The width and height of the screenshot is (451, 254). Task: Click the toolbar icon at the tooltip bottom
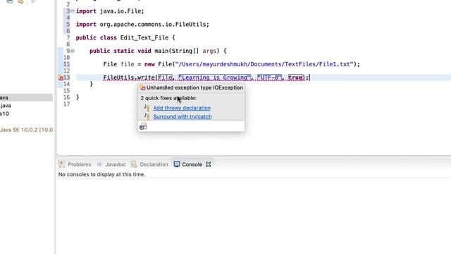tap(143, 126)
